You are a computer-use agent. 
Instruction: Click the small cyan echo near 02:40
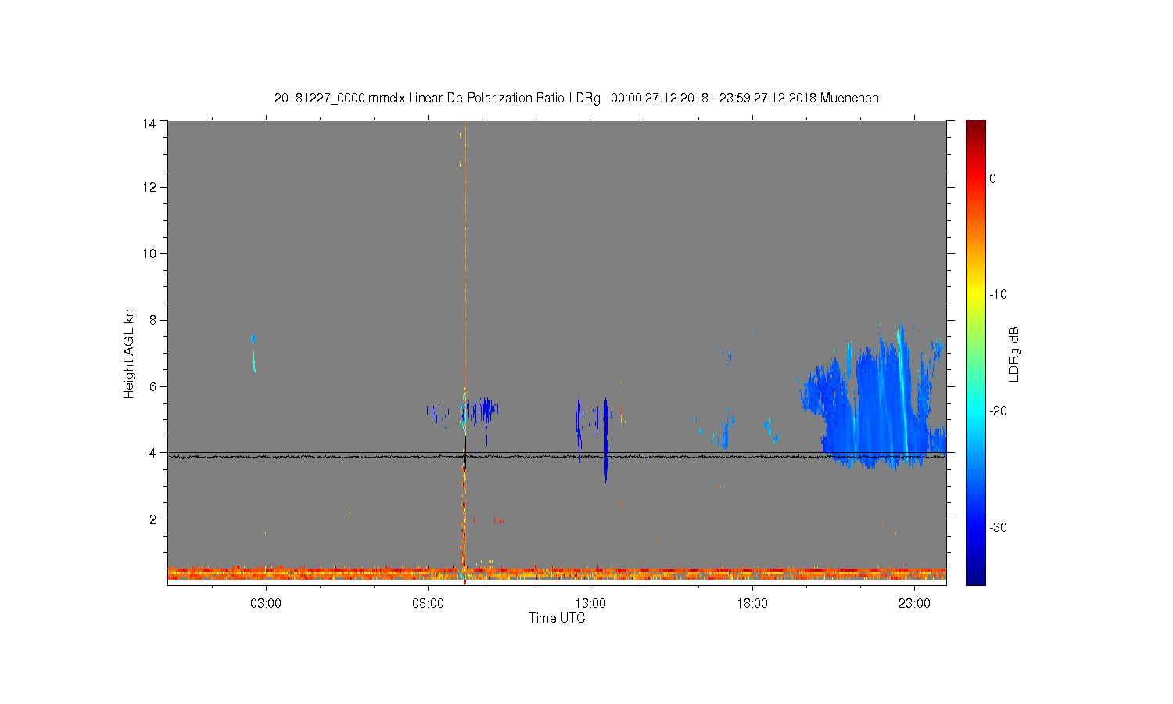[x=253, y=352]
